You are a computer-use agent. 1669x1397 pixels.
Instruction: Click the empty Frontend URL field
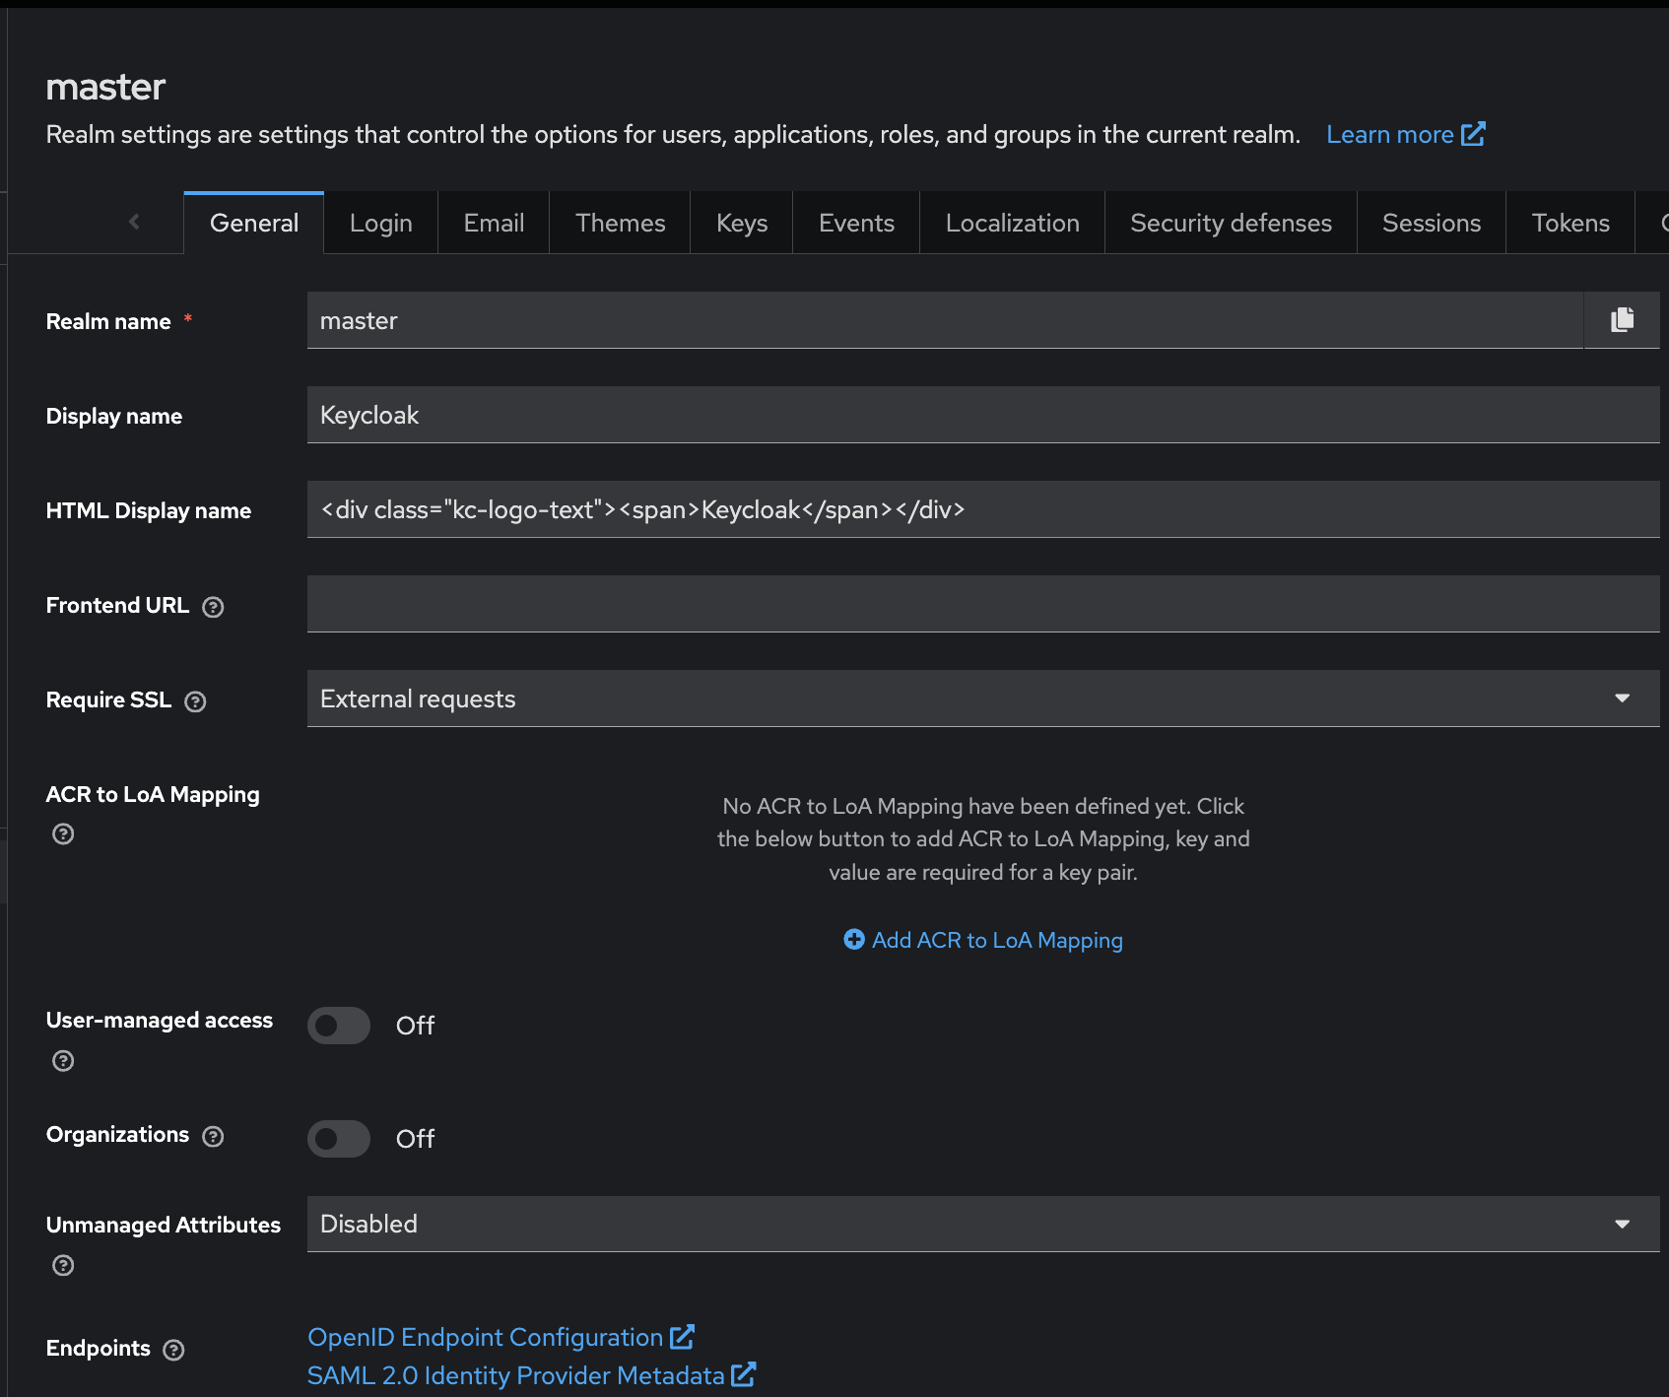coord(983,604)
